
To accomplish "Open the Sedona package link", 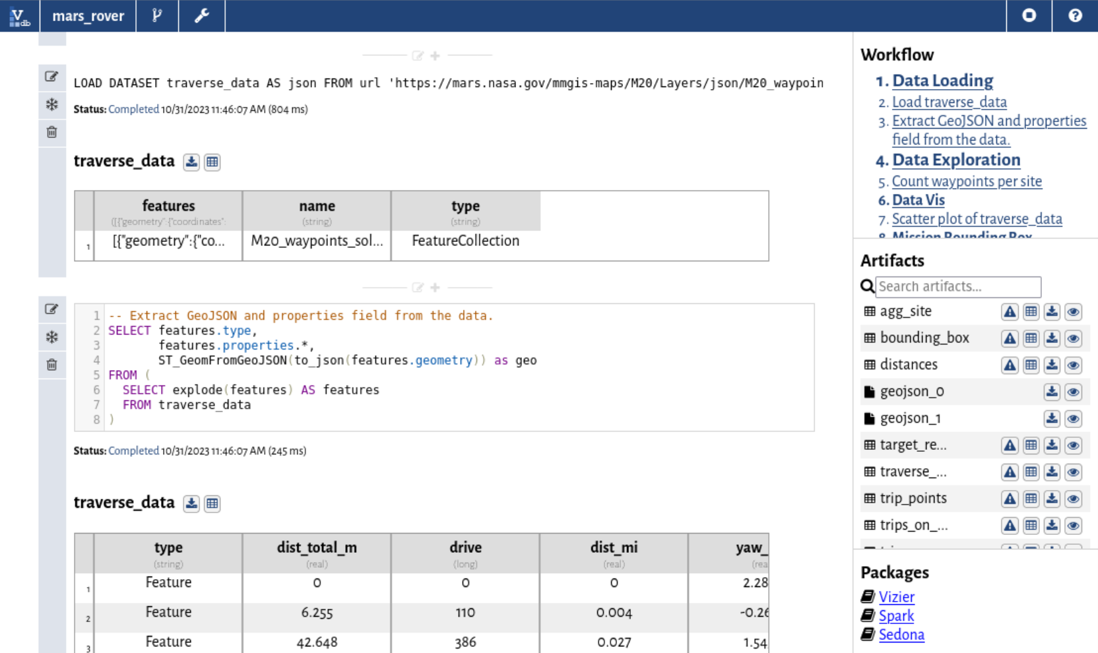I will [x=901, y=635].
